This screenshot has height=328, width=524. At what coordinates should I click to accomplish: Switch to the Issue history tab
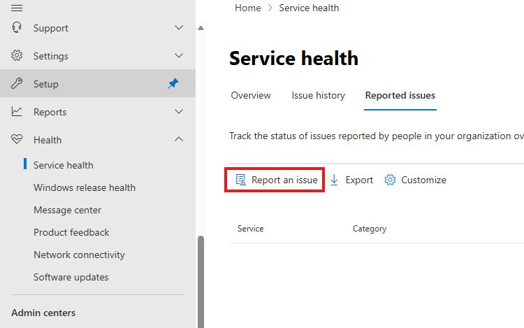318,96
